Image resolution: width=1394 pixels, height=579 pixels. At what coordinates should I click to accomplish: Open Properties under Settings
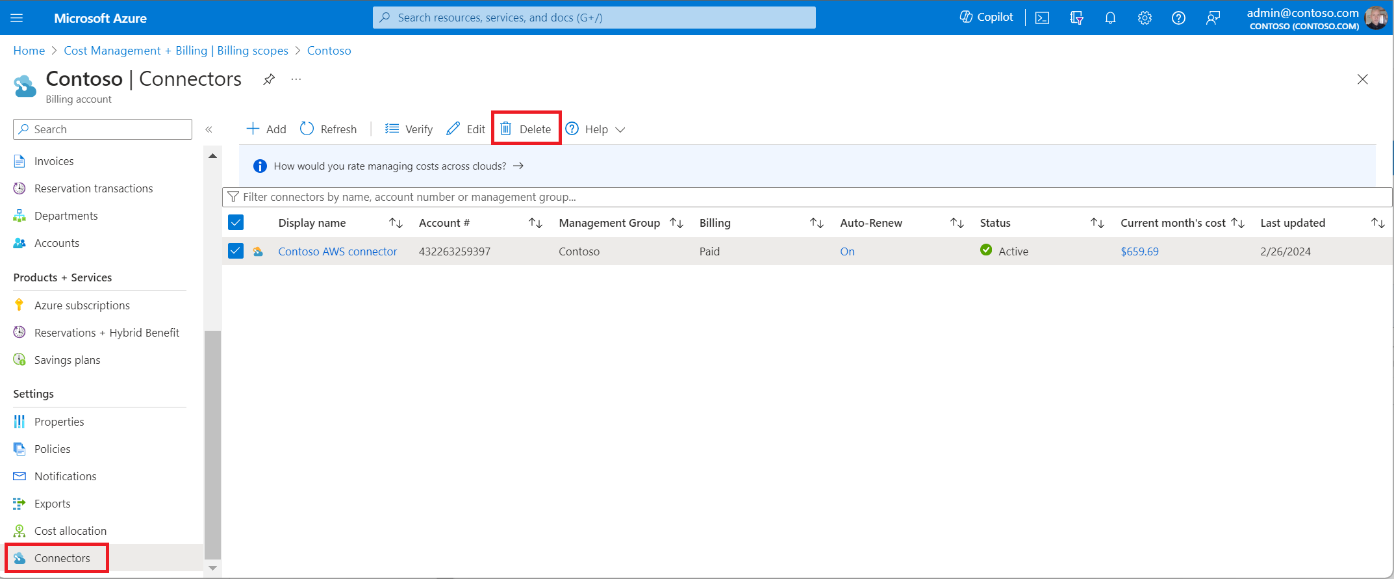(59, 422)
